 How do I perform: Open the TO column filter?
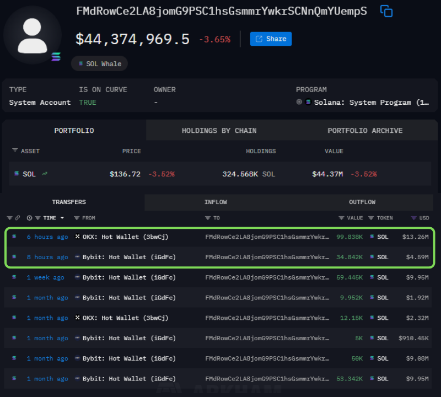(208, 218)
